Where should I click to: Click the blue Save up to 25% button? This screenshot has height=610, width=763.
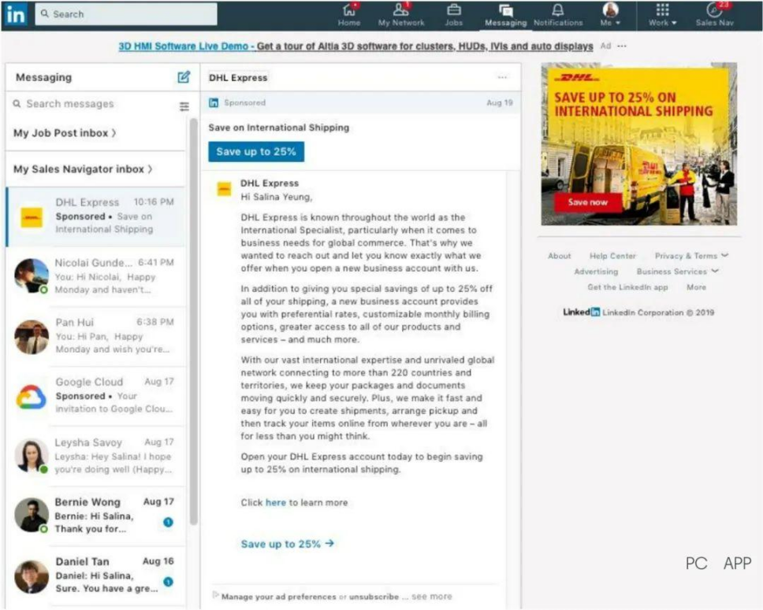click(256, 152)
